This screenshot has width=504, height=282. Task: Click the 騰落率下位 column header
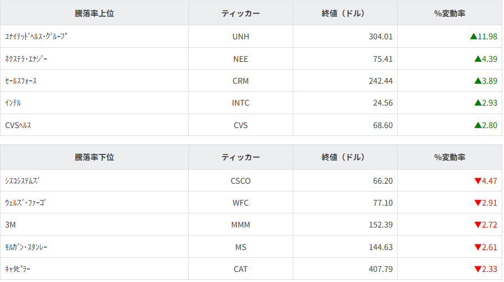pyautogui.click(x=94, y=157)
